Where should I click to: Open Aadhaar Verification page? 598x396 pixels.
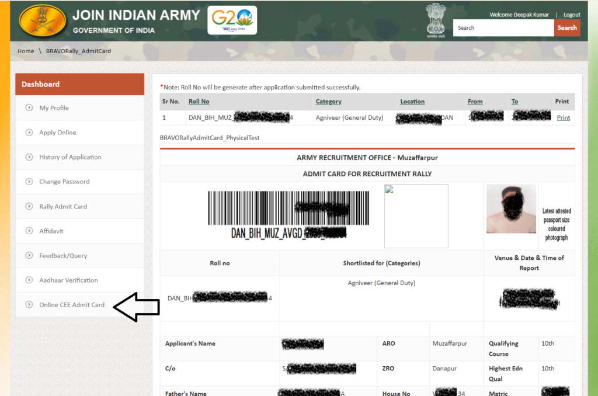click(x=68, y=280)
